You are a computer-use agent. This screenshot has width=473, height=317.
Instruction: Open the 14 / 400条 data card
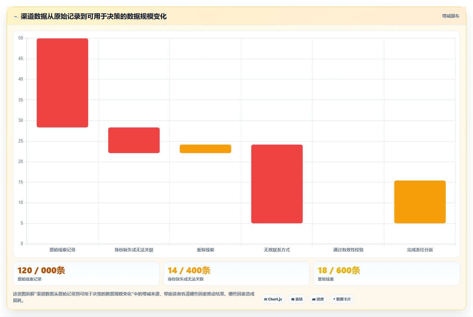236,274
